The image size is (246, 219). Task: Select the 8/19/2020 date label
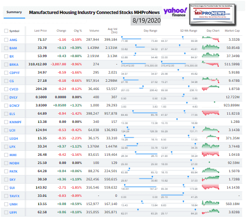pos(147,21)
